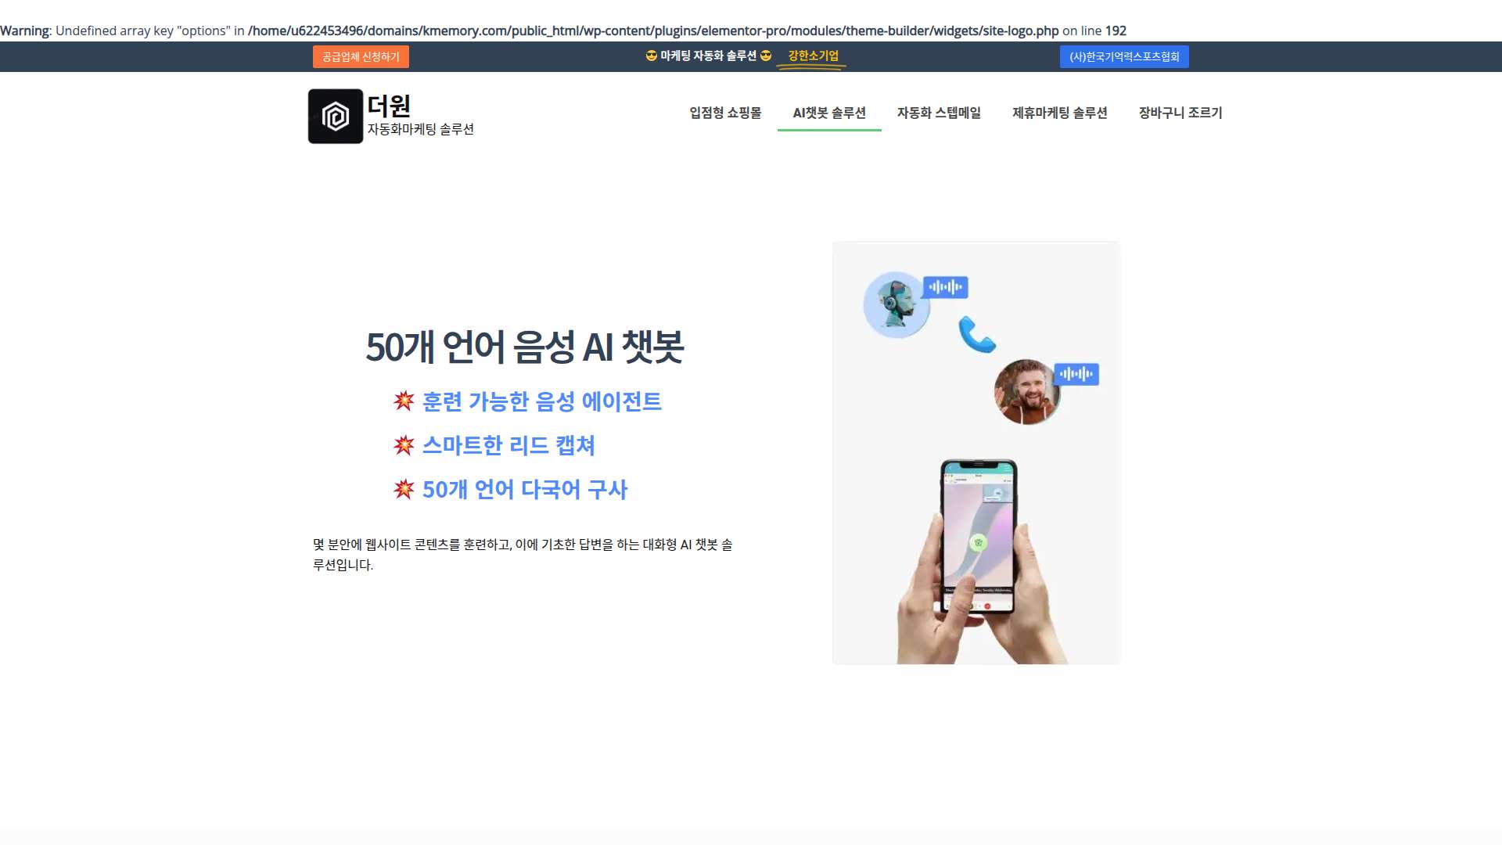This screenshot has height=845, width=1502.
Task: Open the 제휴마케팅 솔루션 menu item
Action: point(1059,113)
